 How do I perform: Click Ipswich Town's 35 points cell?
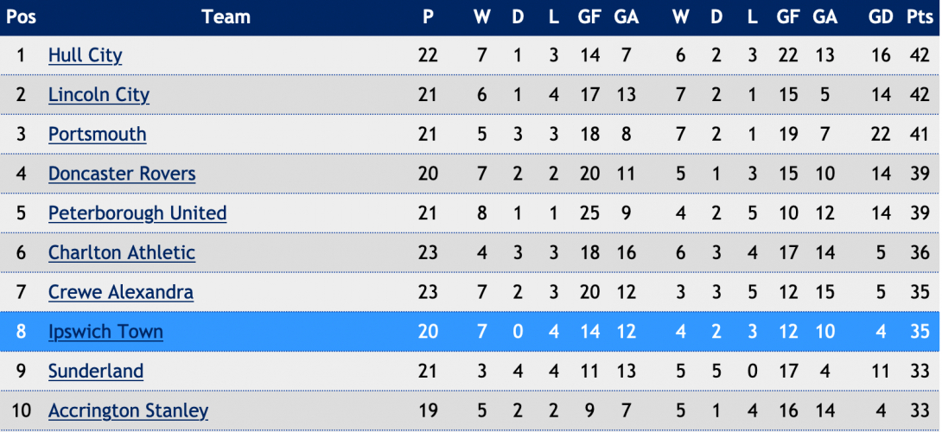pos(920,332)
